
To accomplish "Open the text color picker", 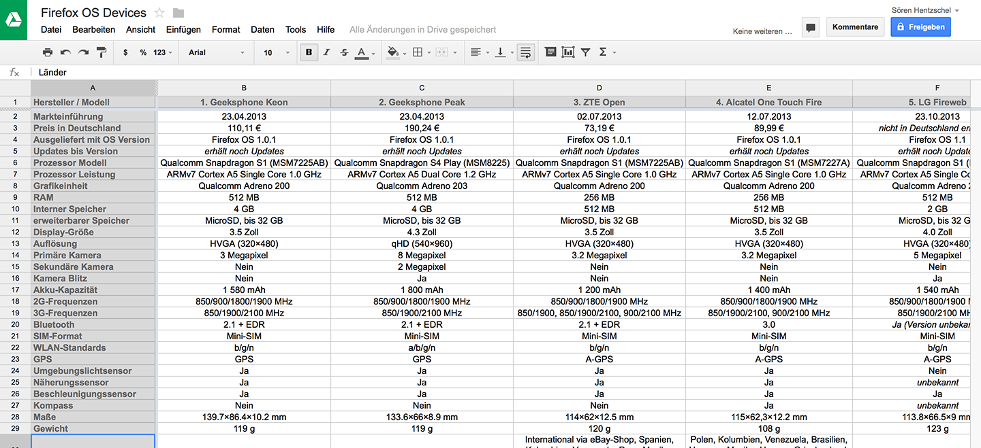I will coord(364,52).
